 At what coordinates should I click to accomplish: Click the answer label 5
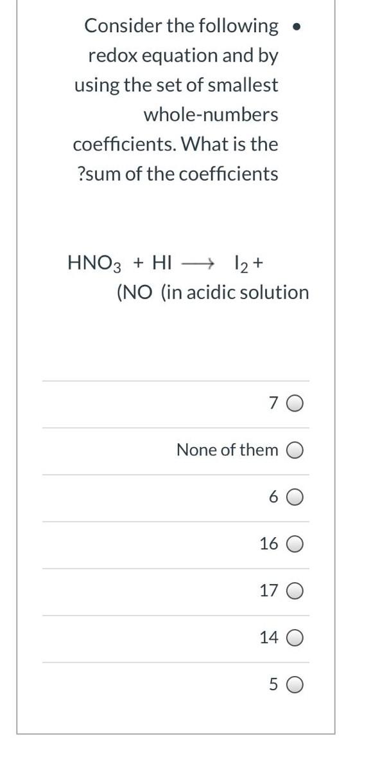pyautogui.click(x=273, y=684)
